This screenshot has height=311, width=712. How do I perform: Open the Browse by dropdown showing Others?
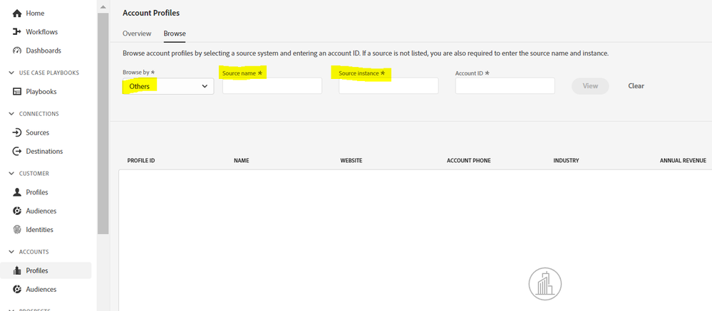[168, 86]
